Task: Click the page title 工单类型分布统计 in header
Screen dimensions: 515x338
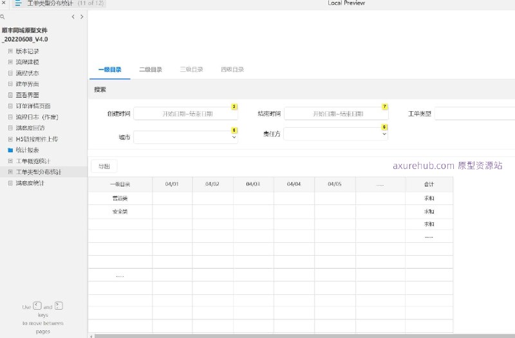Action: tap(50, 3)
